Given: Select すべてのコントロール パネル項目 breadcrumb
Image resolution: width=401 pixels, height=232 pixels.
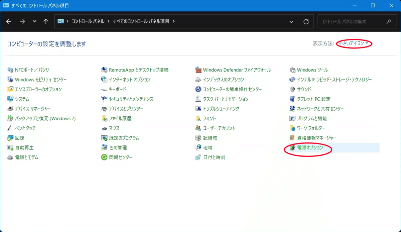Looking at the screenshot, I should click(x=141, y=21).
